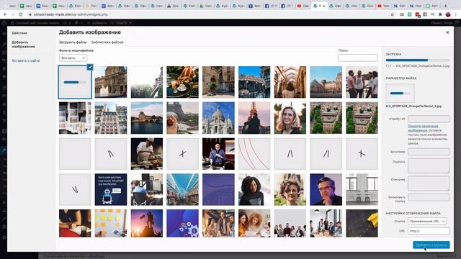Switch to the Библиотека файлов tab
Image resolution: width=461 pixels, height=259 pixels.
click(107, 42)
